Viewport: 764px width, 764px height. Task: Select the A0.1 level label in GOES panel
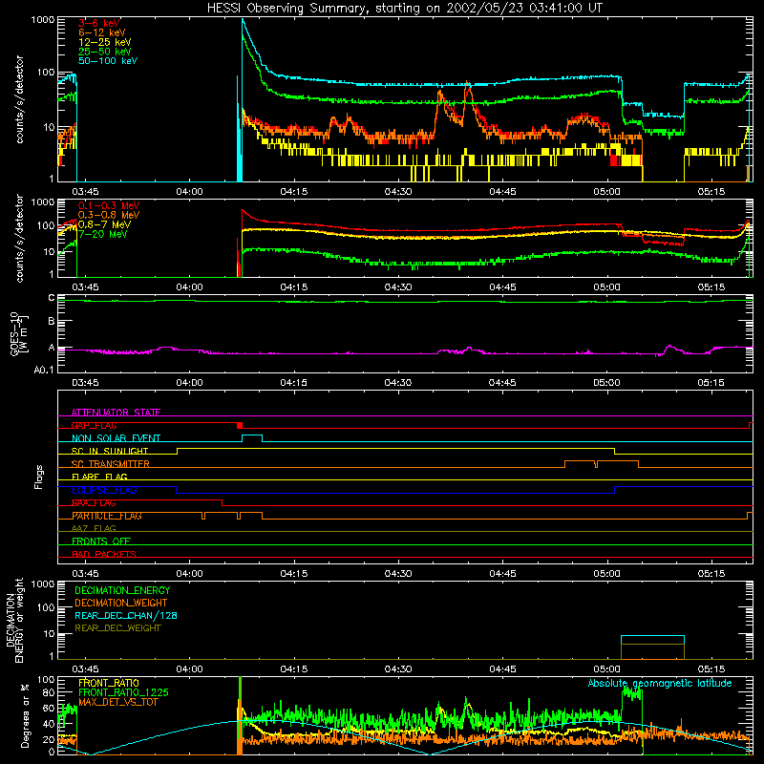pyautogui.click(x=44, y=371)
